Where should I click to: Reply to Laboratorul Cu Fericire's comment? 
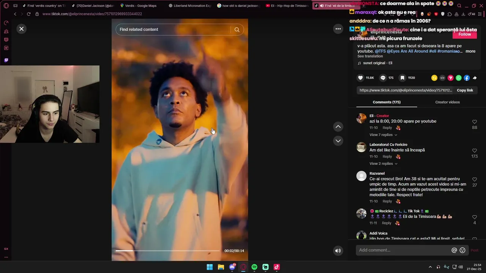pos(387,157)
